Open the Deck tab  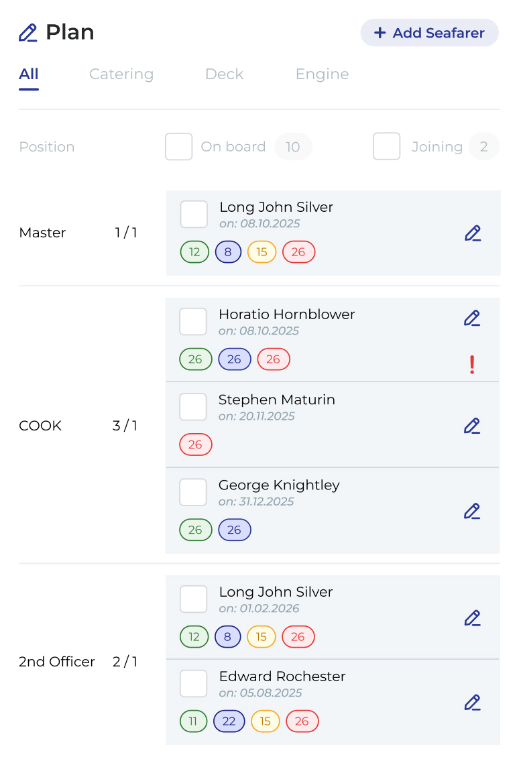coord(224,74)
